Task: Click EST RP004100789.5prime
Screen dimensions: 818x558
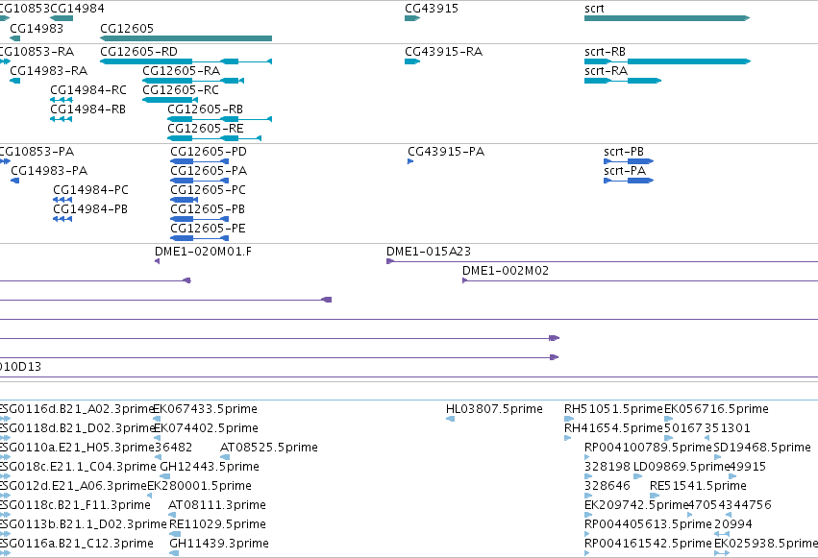Action: click(x=648, y=448)
